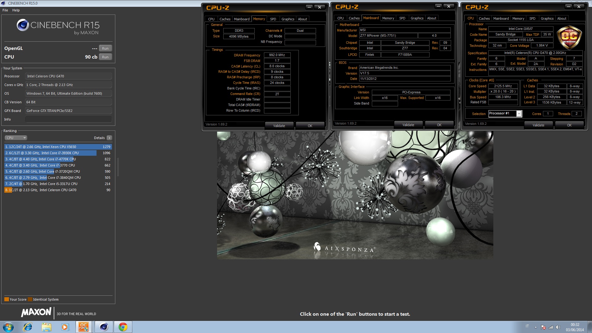Click the volume speaker tray icon

(x=558, y=327)
